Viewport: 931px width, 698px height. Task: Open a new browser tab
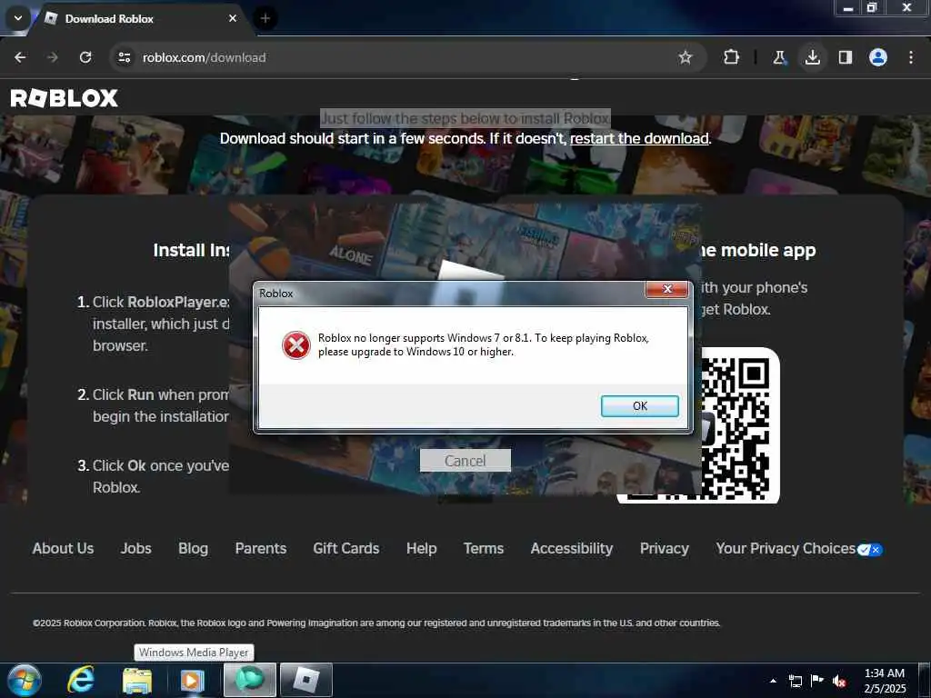click(265, 18)
